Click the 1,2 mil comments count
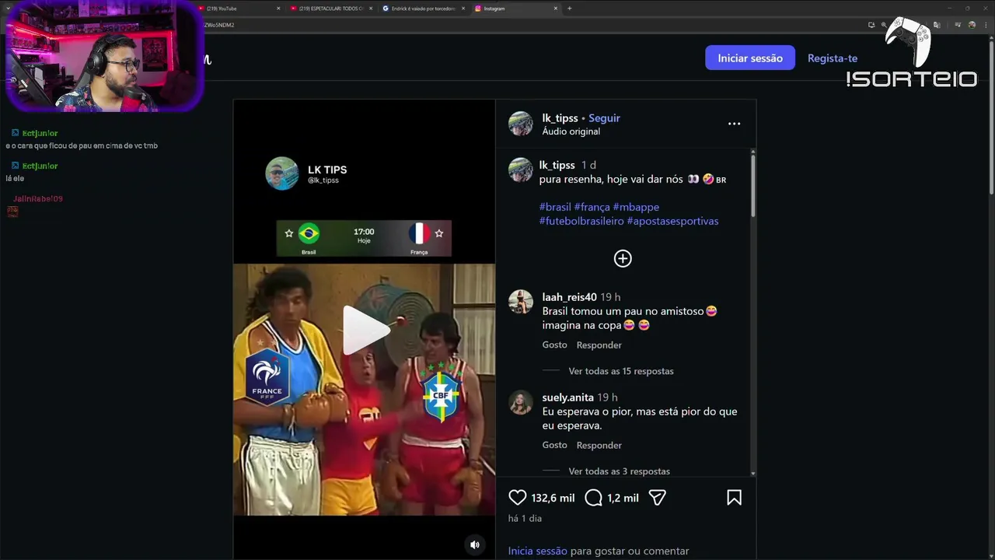 pyautogui.click(x=623, y=498)
